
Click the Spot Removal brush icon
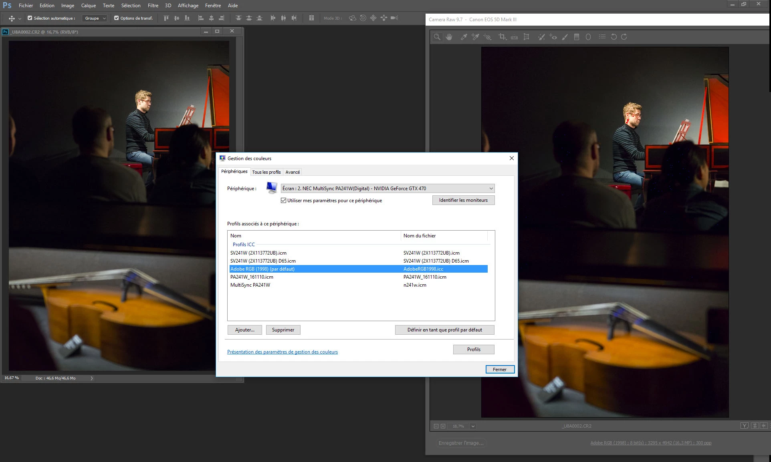click(541, 37)
